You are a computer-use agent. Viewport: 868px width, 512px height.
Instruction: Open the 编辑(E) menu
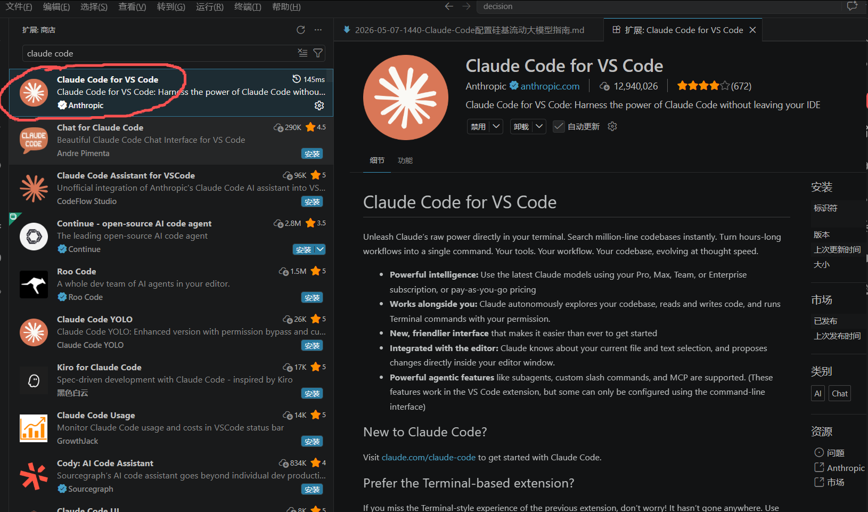click(x=56, y=6)
